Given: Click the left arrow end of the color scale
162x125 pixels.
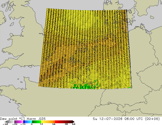Looking at the screenshot, I should 6,122.
